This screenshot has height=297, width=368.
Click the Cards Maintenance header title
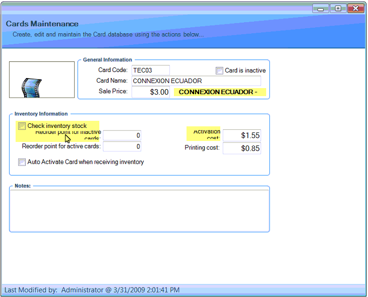click(x=42, y=24)
